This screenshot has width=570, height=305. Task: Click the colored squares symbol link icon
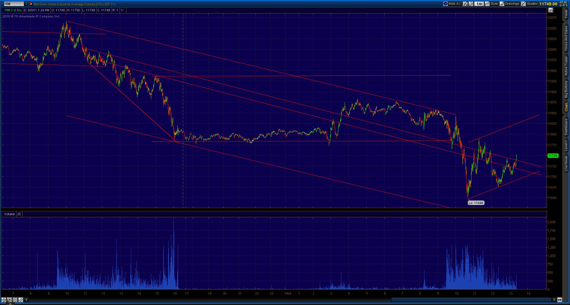tap(30, 4)
